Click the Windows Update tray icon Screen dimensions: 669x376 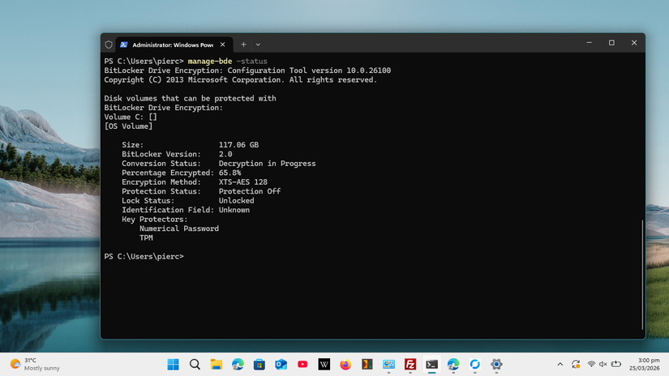[576, 365]
